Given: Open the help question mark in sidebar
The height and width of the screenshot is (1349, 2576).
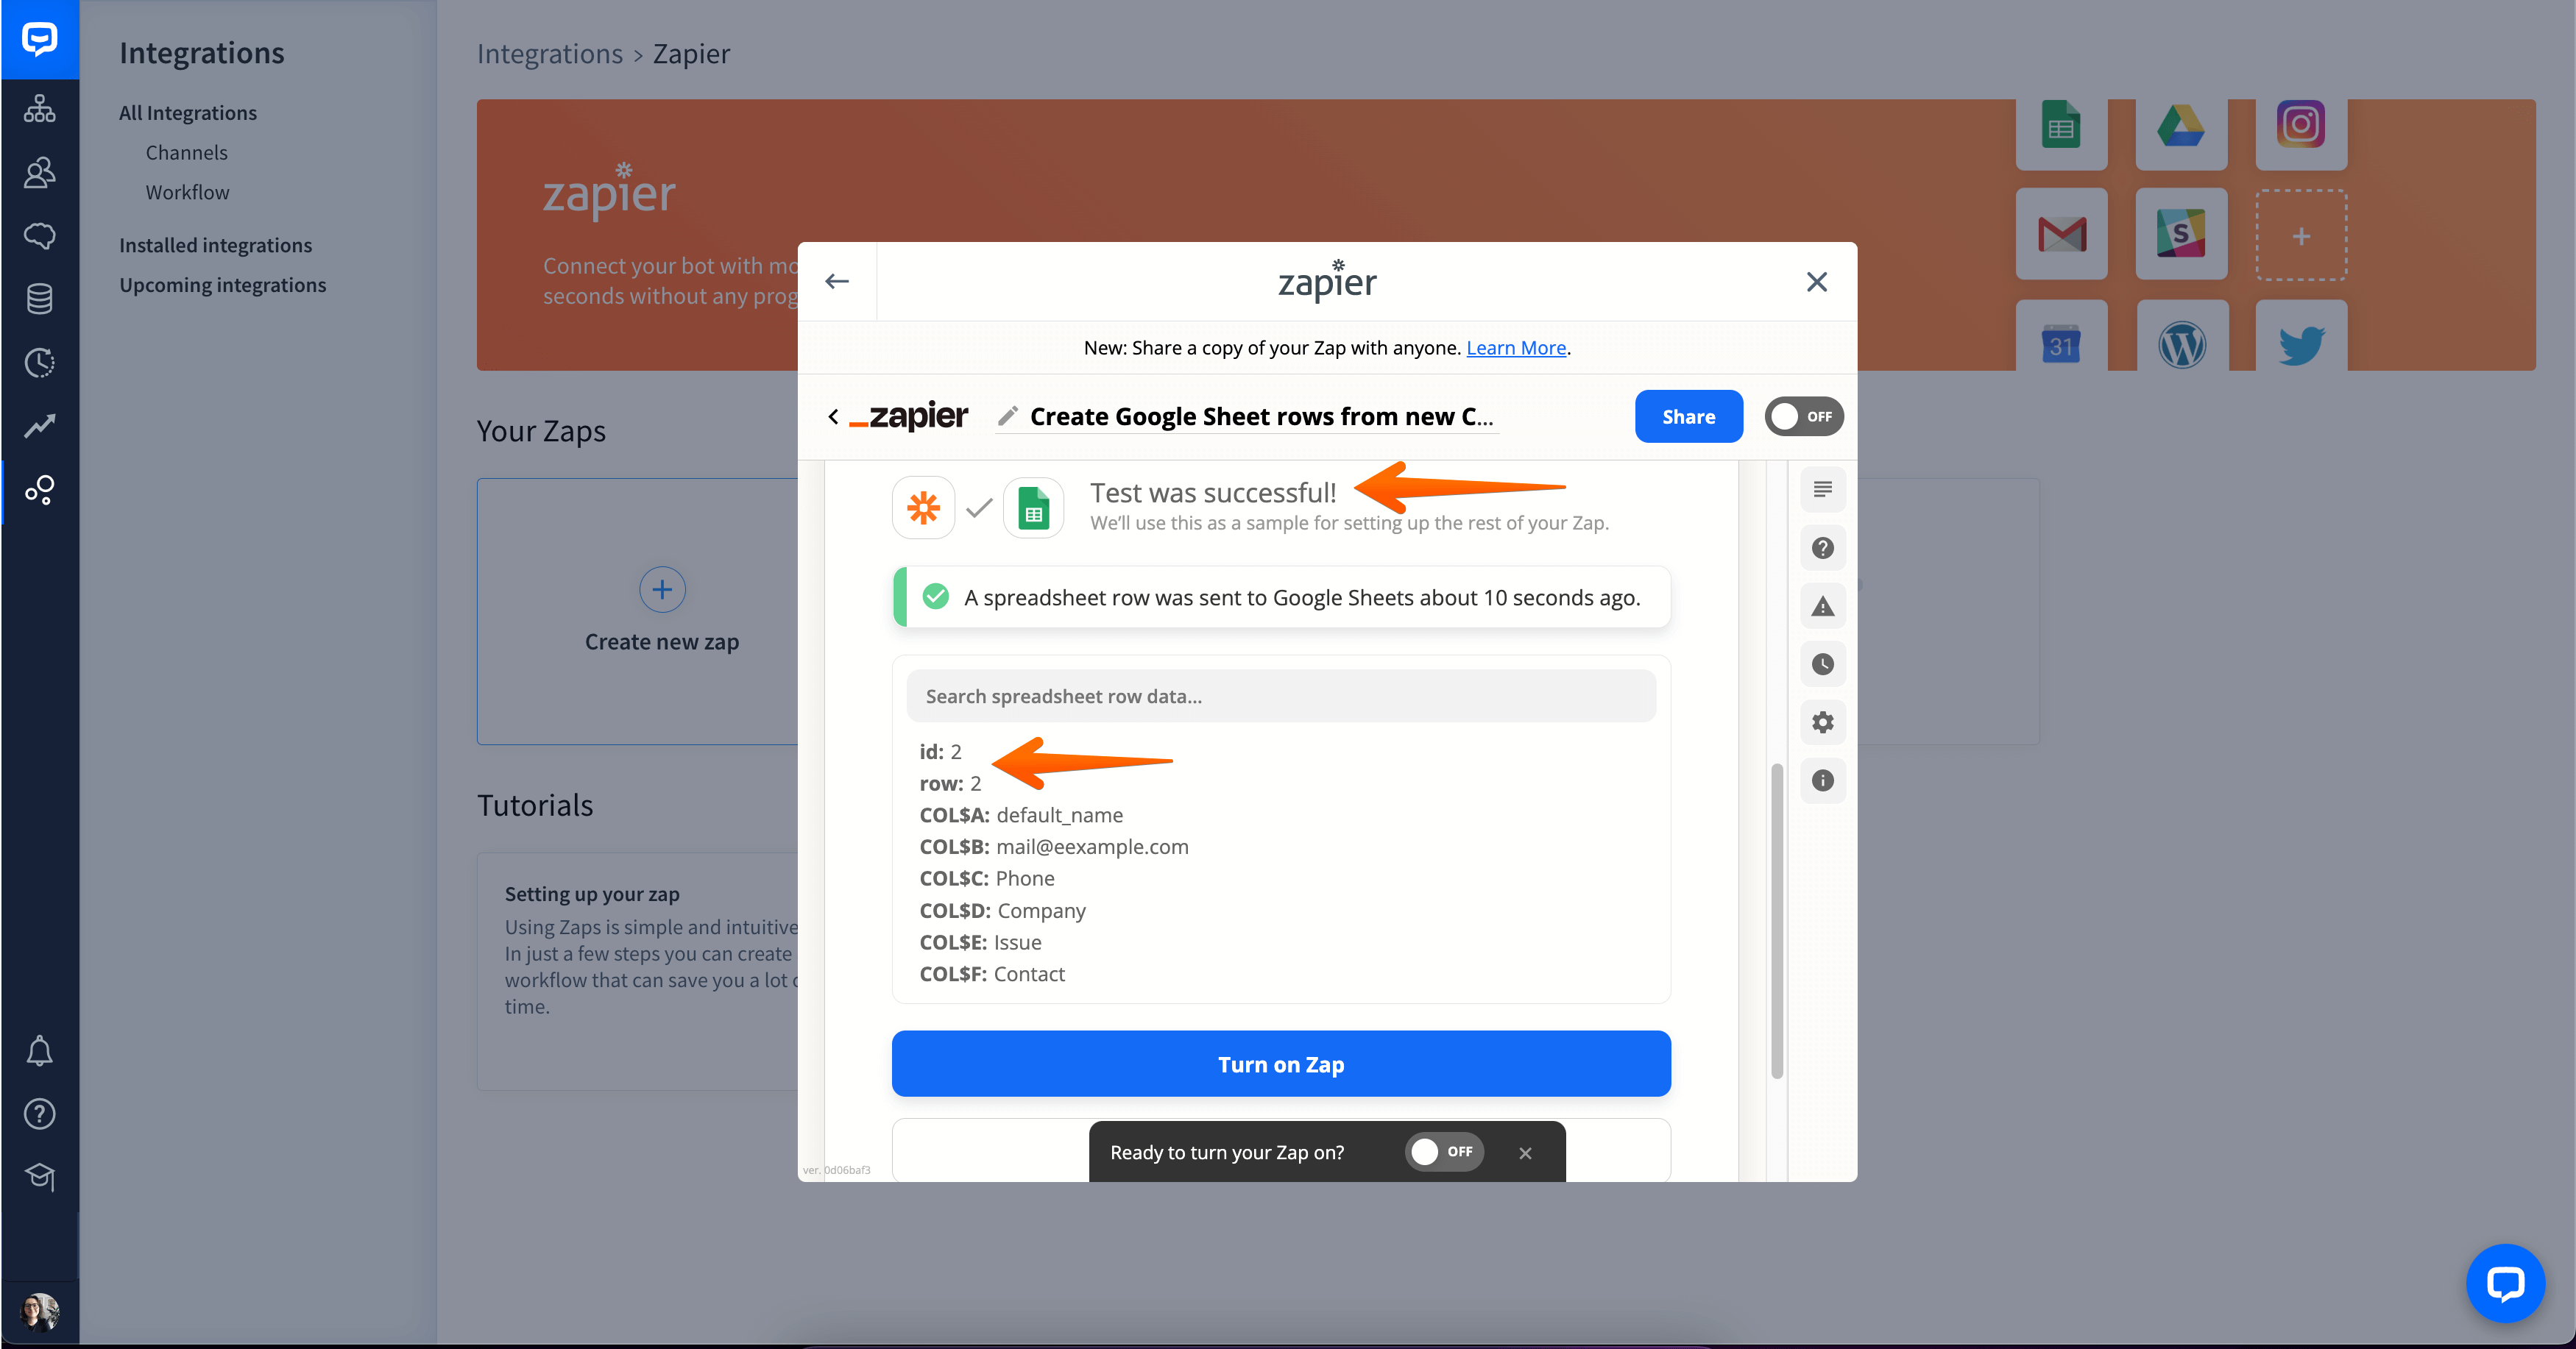Looking at the screenshot, I should (x=40, y=1114).
